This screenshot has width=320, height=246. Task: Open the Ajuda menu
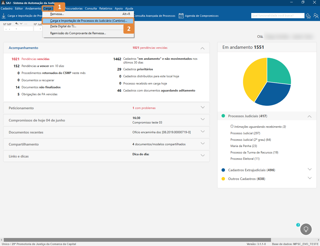tap(129, 8)
